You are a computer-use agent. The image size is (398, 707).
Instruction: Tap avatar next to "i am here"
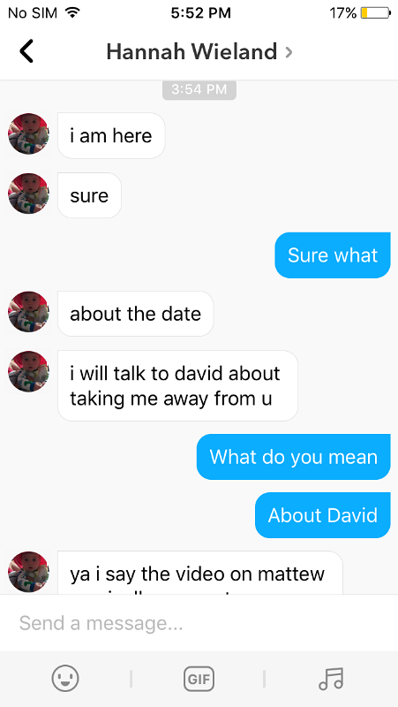pos(28,134)
